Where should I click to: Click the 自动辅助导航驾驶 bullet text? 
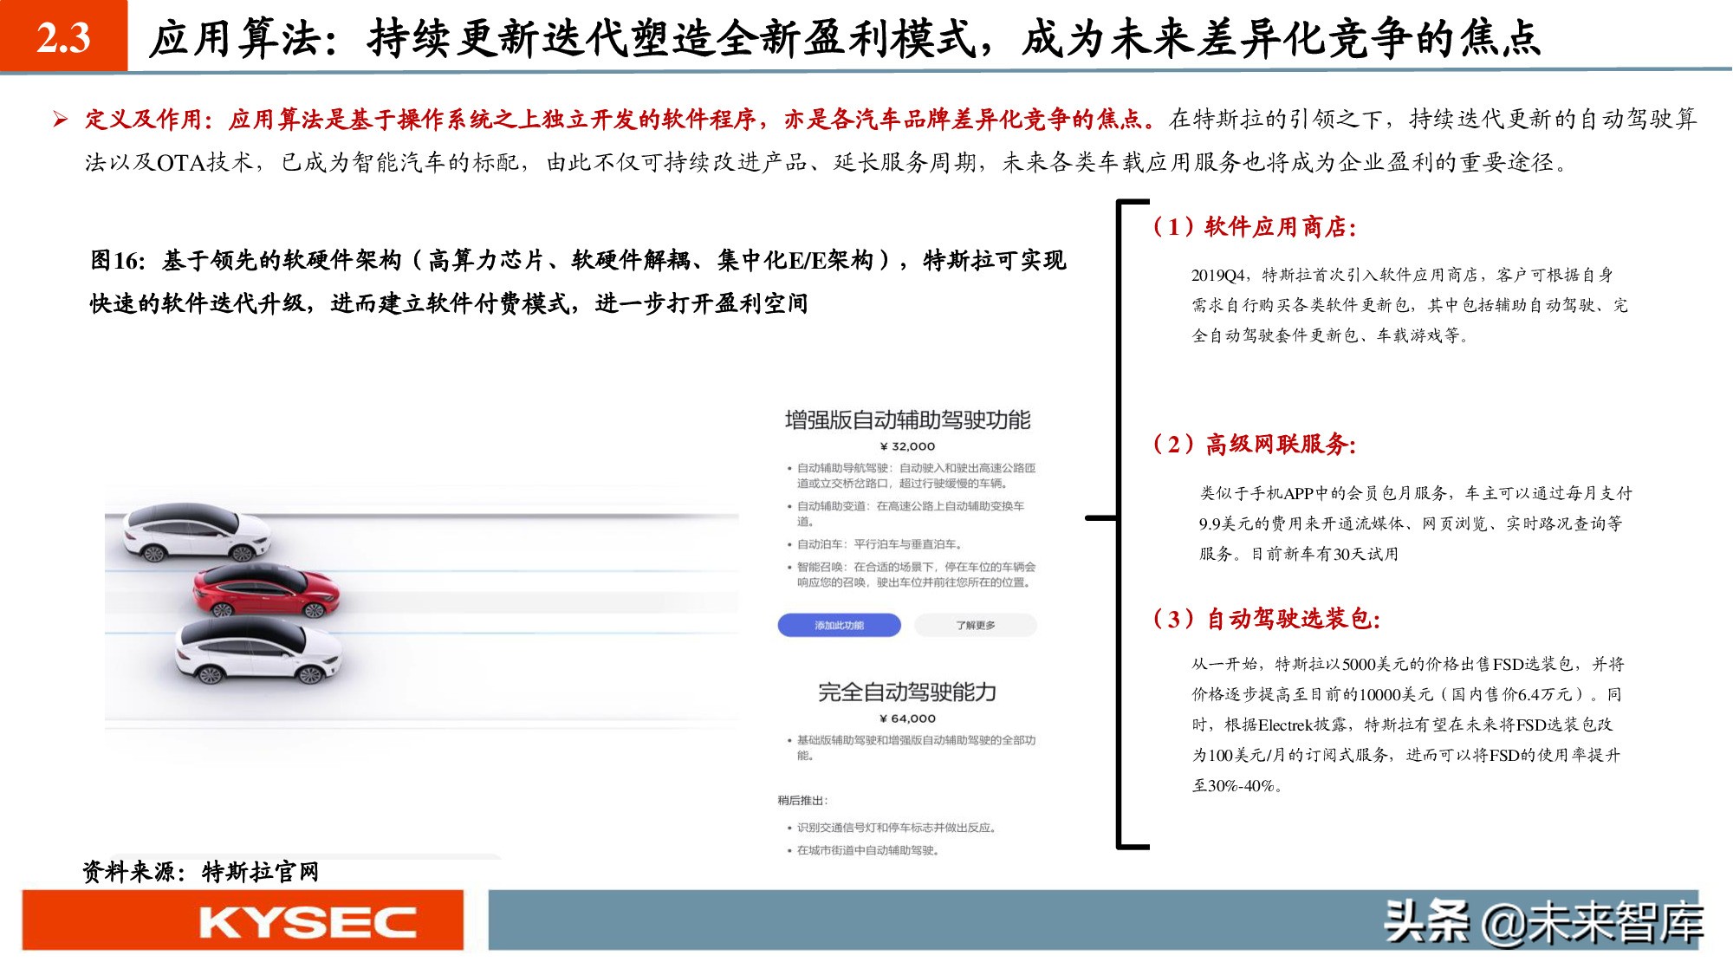[916, 476]
